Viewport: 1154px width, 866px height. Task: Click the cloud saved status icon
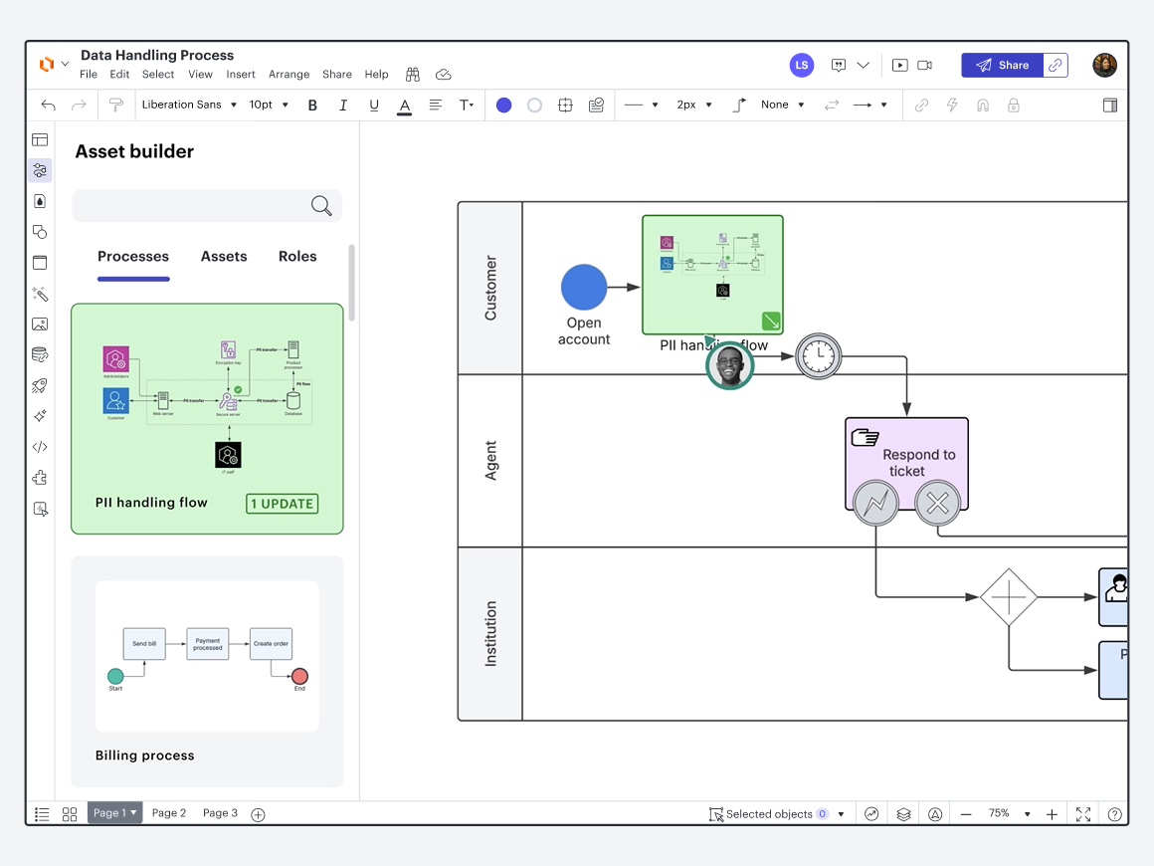[x=443, y=75]
